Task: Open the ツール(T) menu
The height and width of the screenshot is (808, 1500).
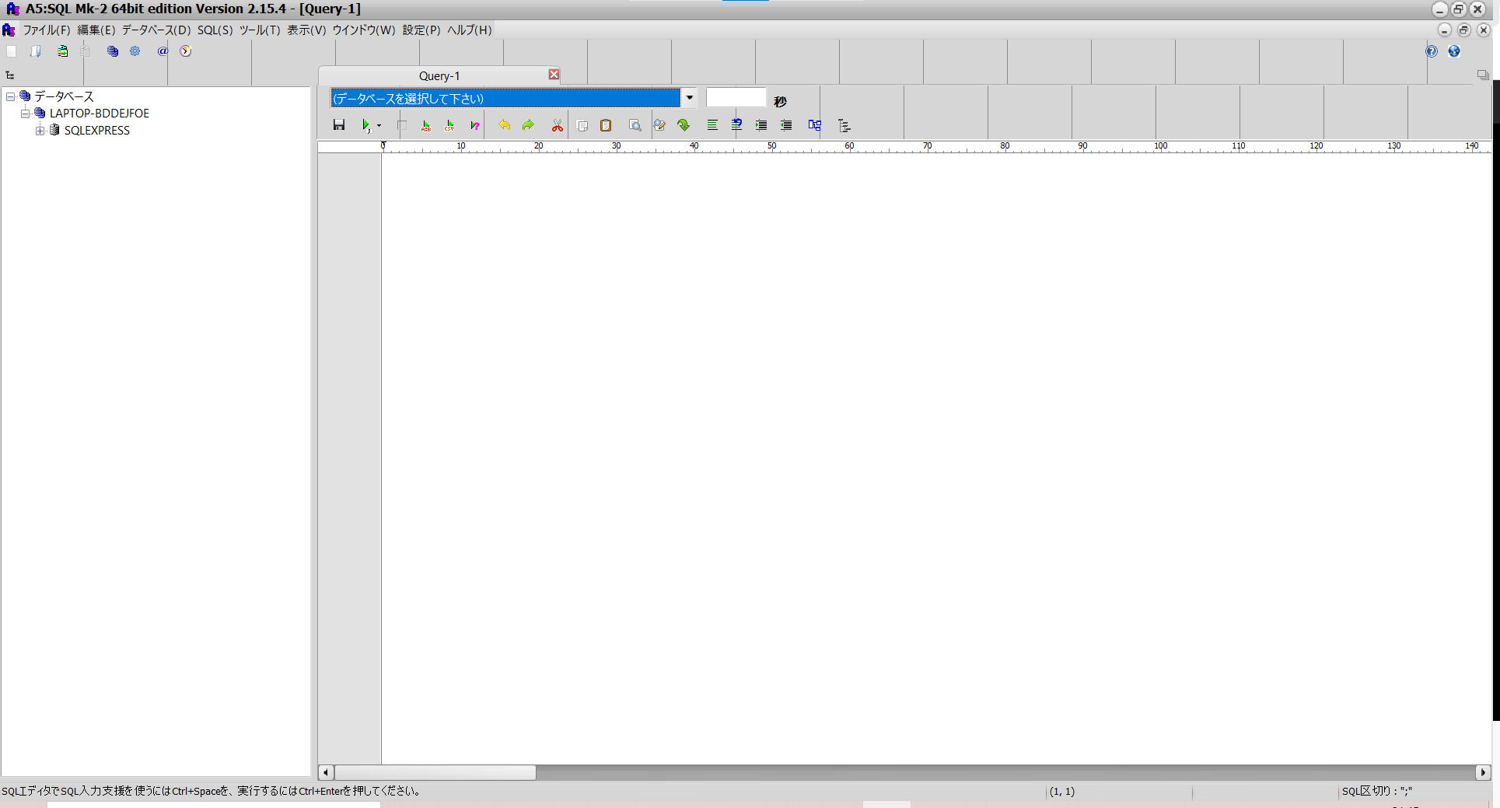Action: (x=259, y=30)
